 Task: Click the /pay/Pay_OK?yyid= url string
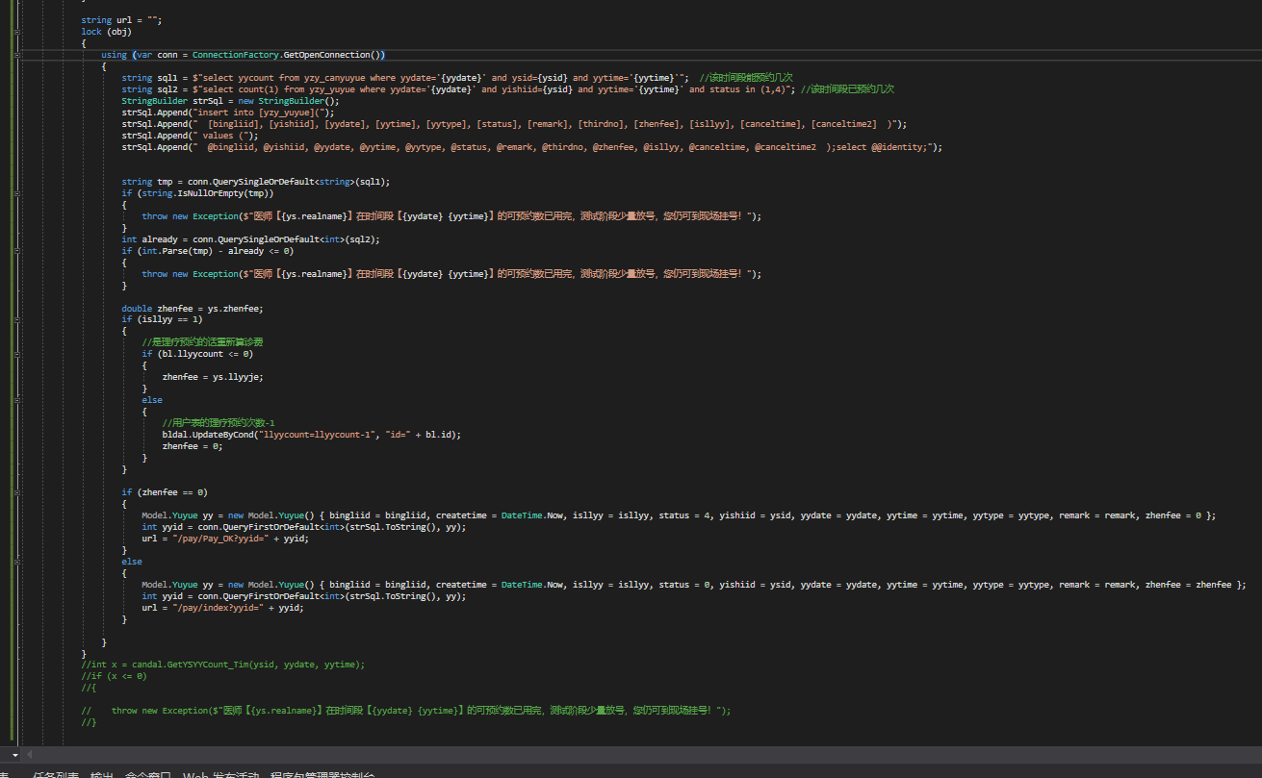coord(219,539)
